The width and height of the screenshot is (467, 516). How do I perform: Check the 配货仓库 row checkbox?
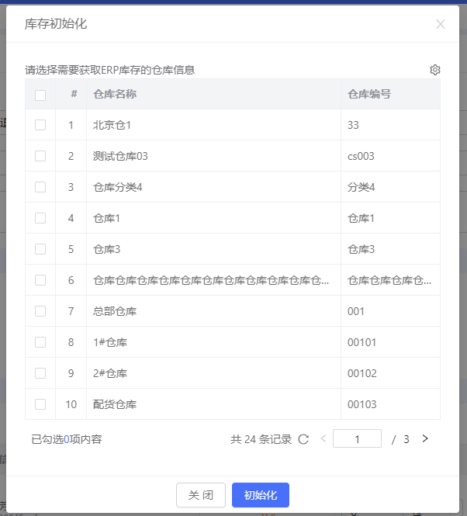(x=40, y=404)
